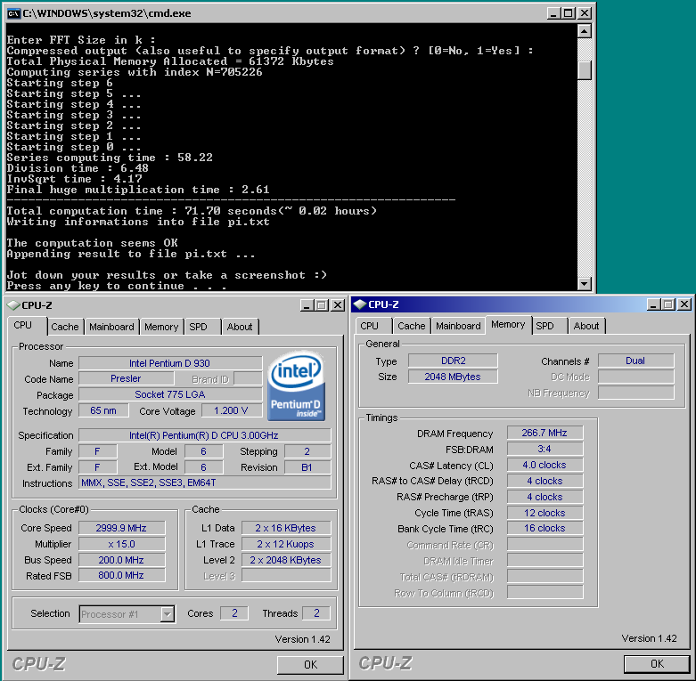This screenshot has height=681, width=696.
Task: Click the 'Press any key to continue' line
Action: pyautogui.click(x=117, y=286)
